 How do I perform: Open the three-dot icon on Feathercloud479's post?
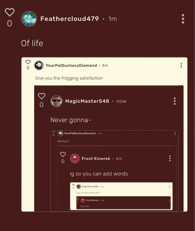coord(183,19)
